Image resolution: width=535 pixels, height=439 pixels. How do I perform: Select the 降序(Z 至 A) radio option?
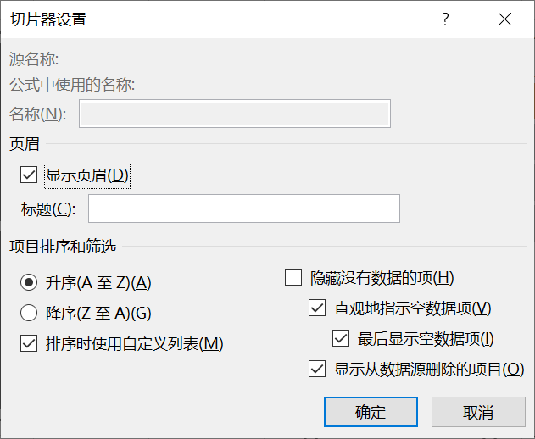(29, 313)
